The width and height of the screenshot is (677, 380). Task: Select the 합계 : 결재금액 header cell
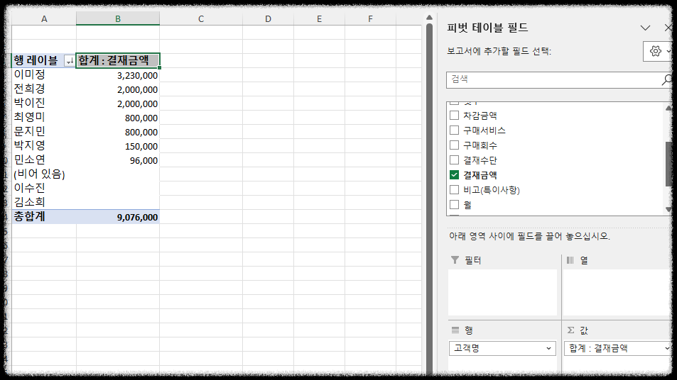tap(118, 61)
